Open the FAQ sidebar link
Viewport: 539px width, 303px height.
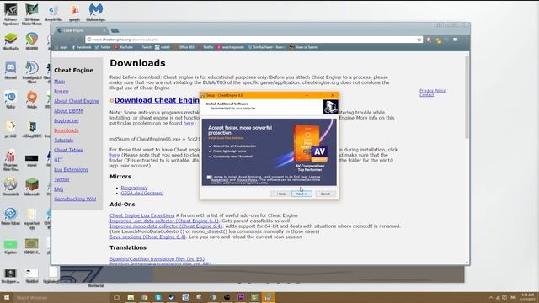click(58, 189)
